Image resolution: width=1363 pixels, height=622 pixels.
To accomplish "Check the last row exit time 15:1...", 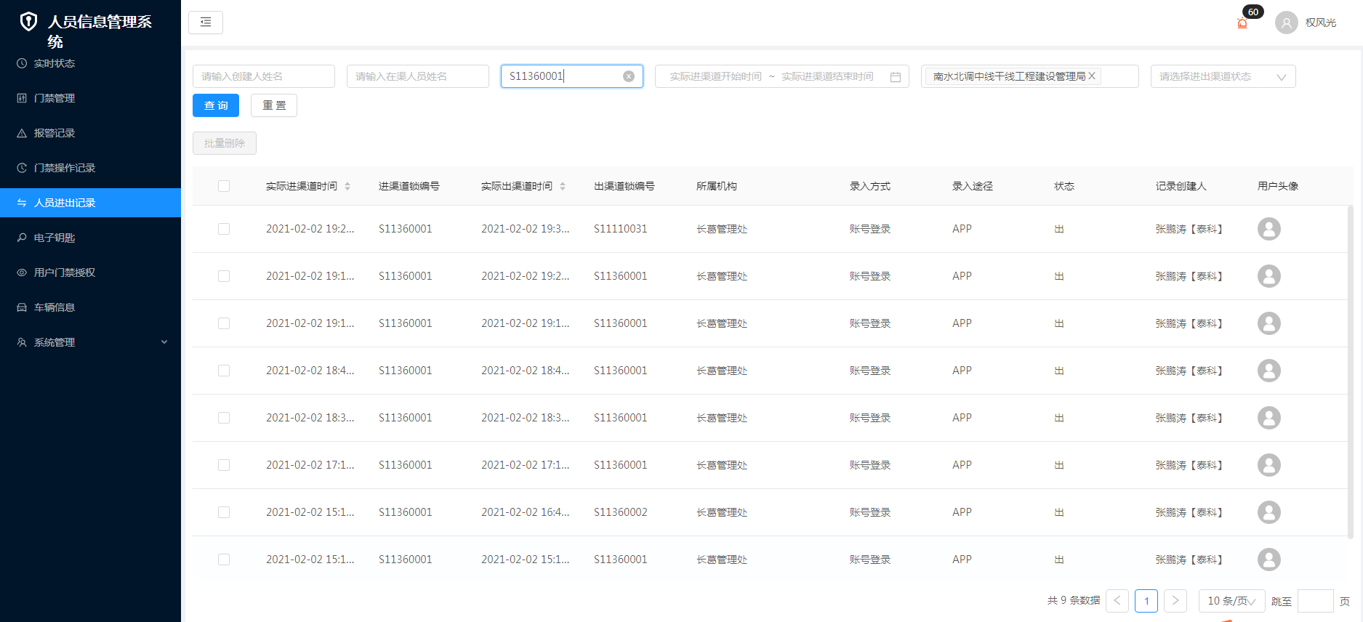I will [224, 560].
